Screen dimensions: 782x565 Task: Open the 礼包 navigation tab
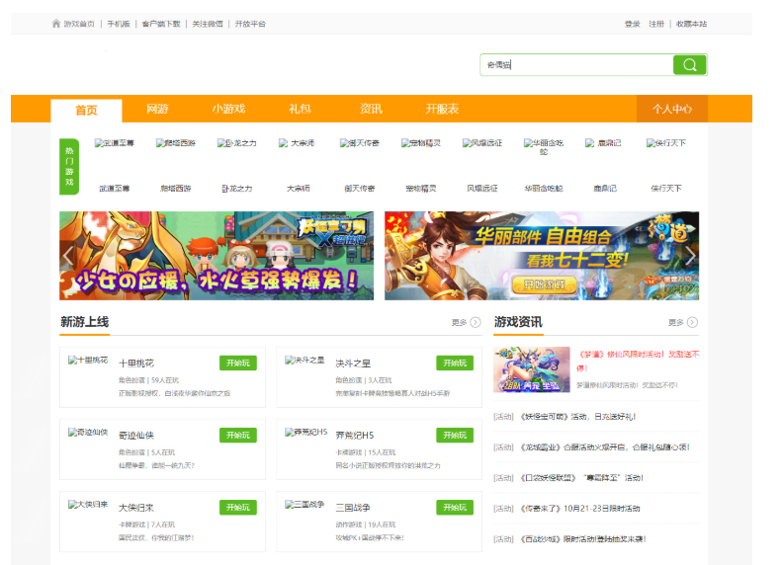(300, 109)
